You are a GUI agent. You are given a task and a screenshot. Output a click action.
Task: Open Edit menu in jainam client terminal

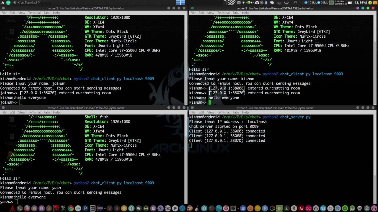(12, 13)
